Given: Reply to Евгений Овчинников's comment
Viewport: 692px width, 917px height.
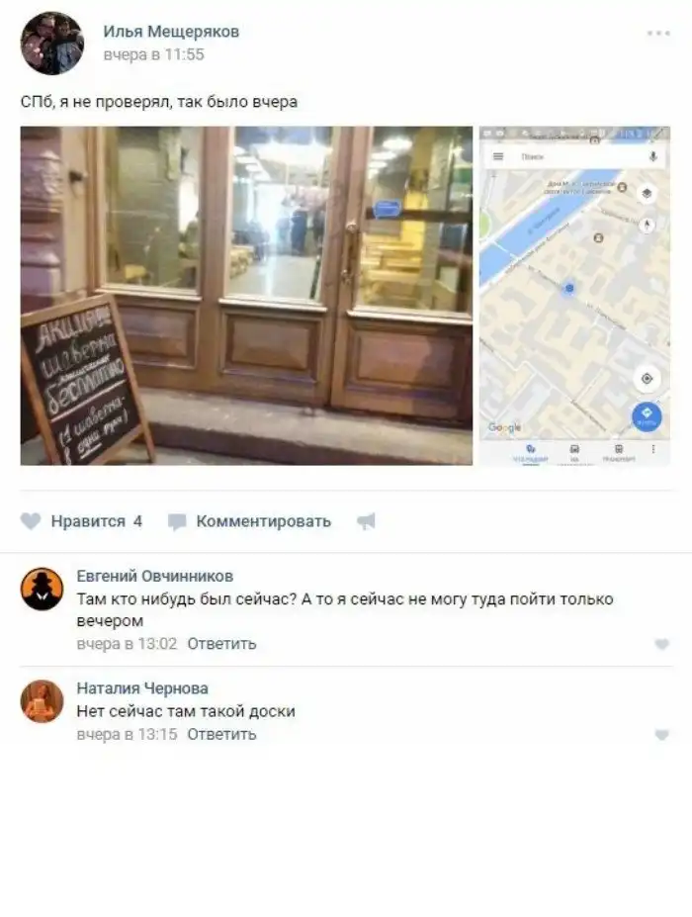Looking at the screenshot, I should [x=221, y=644].
